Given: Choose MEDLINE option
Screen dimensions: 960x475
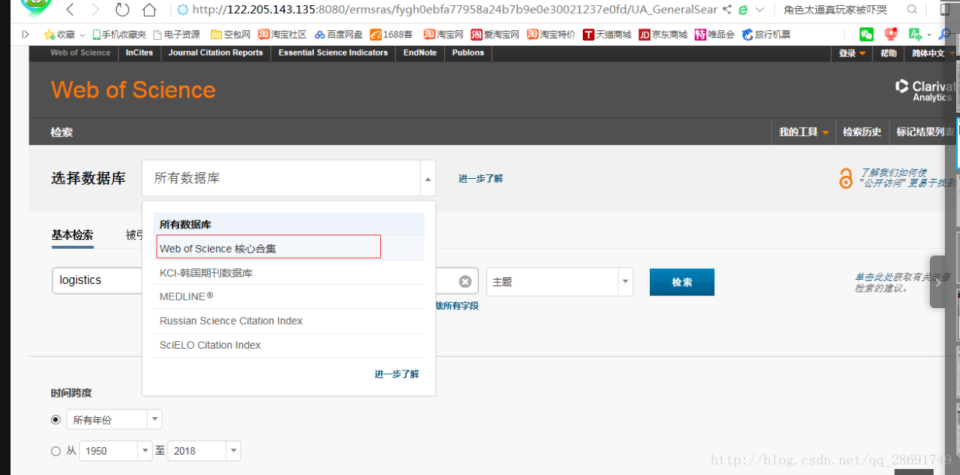Looking at the screenshot, I should 289,297.
